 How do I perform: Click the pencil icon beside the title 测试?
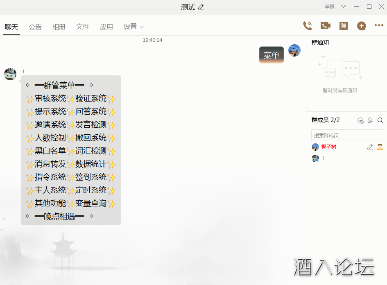pos(201,7)
